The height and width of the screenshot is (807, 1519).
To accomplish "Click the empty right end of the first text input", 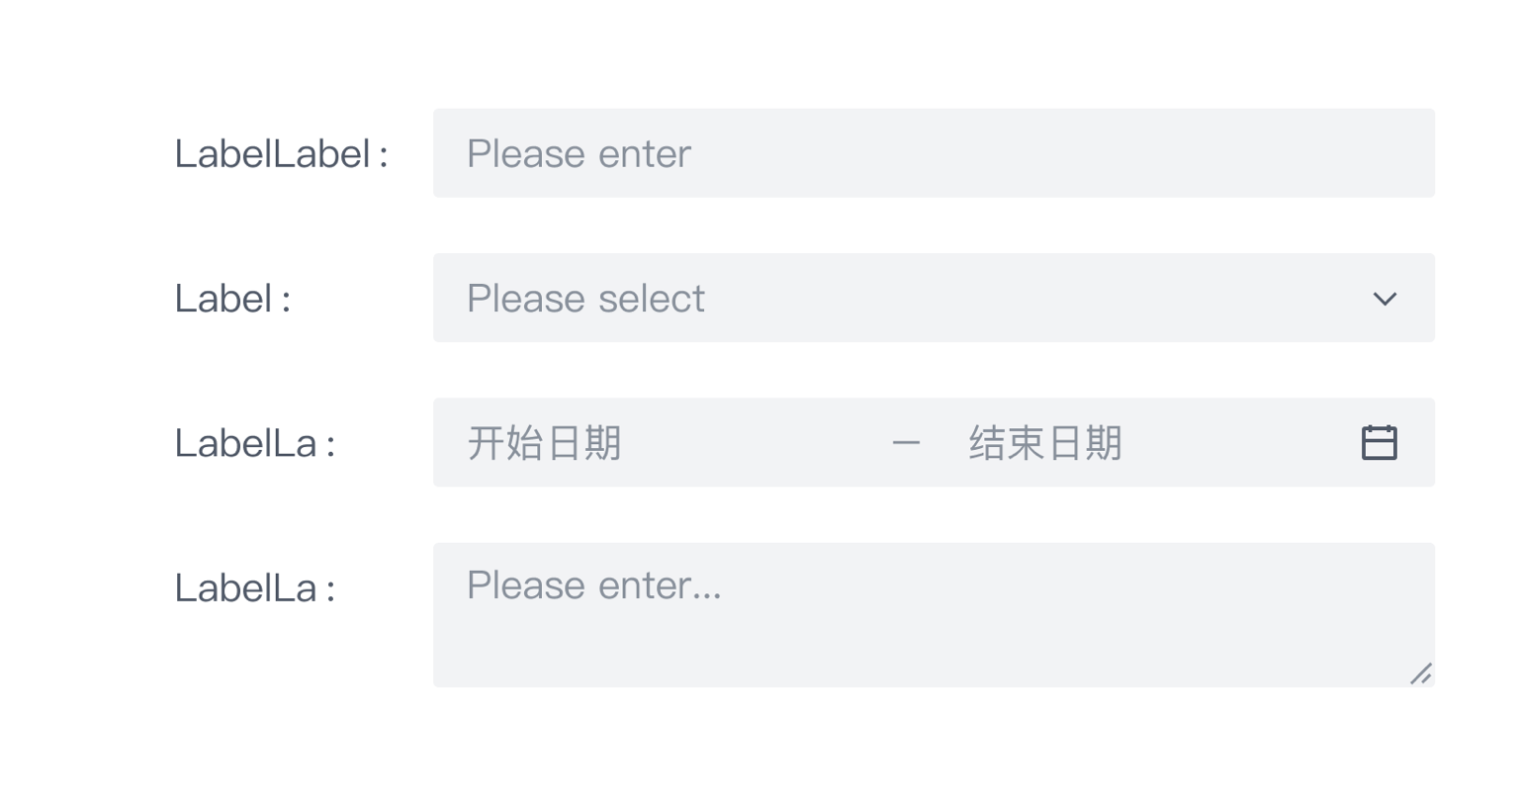I will (x=1286, y=153).
